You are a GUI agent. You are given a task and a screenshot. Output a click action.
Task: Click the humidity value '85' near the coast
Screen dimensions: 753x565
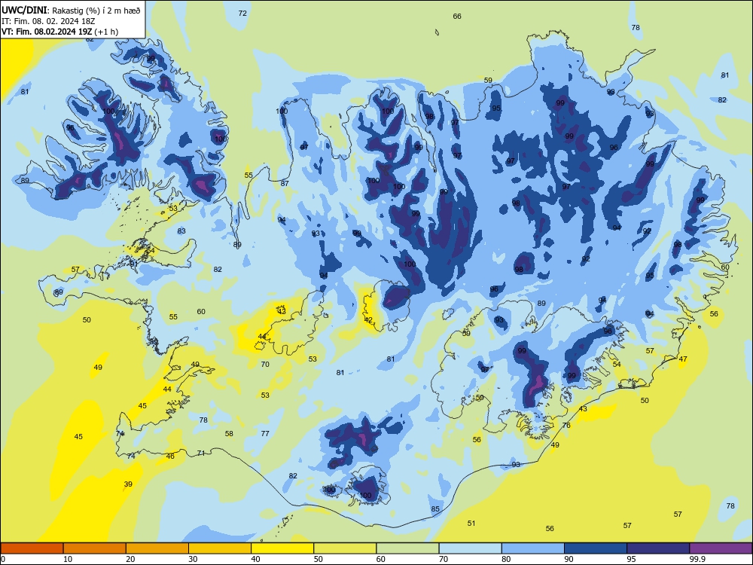coord(435,508)
